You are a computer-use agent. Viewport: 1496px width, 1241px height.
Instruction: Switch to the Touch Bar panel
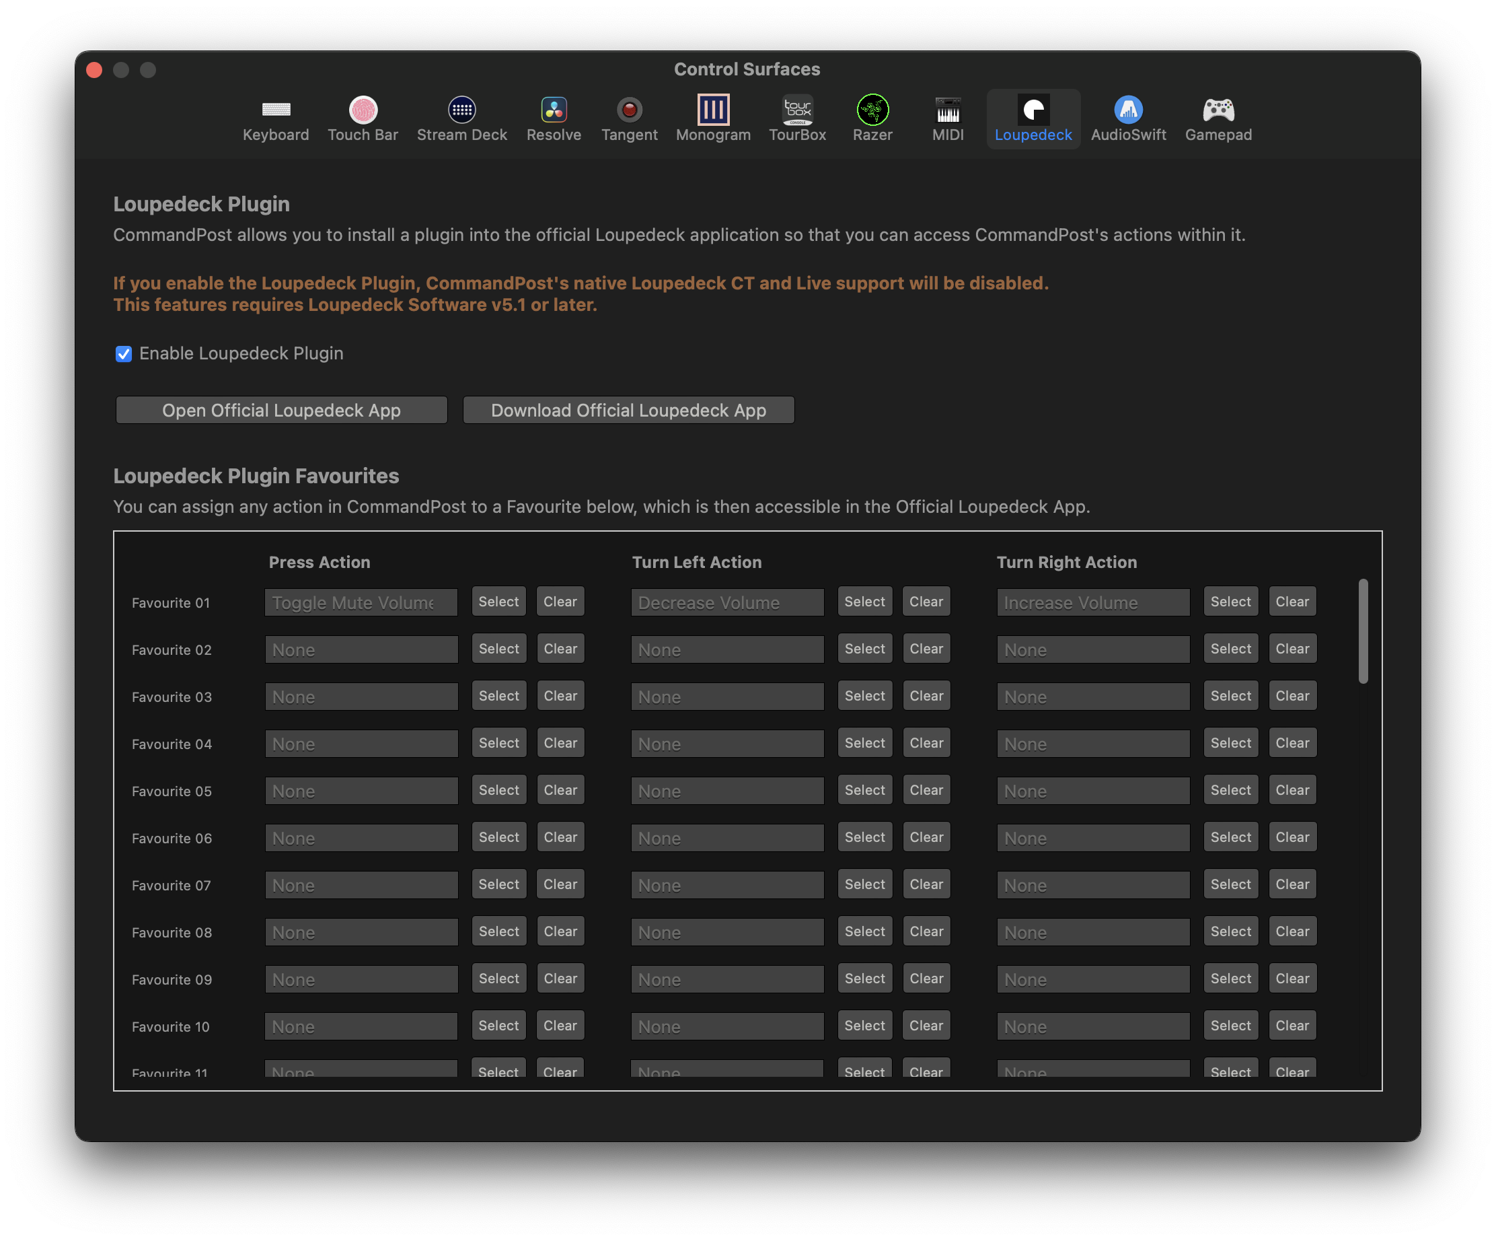tap(363, 119)
